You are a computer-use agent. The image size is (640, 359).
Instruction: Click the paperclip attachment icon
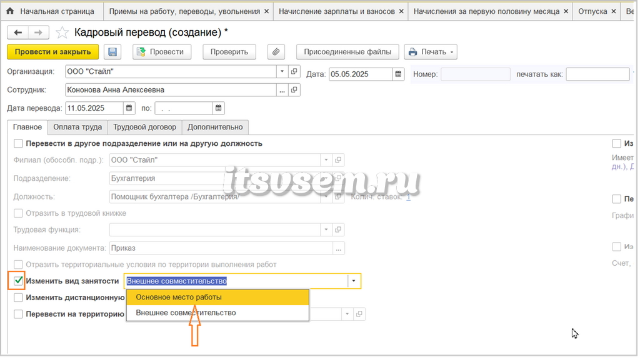(x=276, y=52)
